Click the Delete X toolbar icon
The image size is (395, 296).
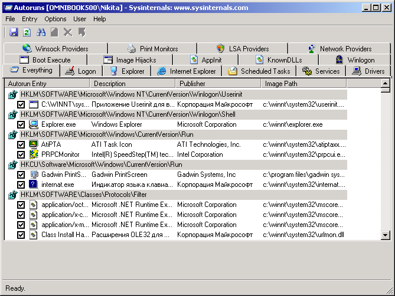pyautogui.click(x=68, y=32)
